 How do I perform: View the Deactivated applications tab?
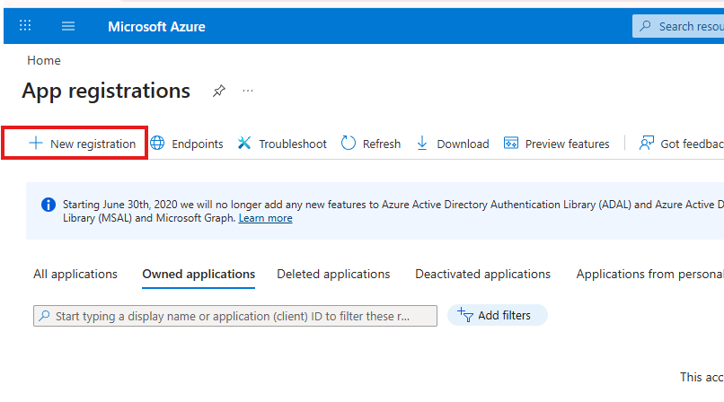coord(482,275)
